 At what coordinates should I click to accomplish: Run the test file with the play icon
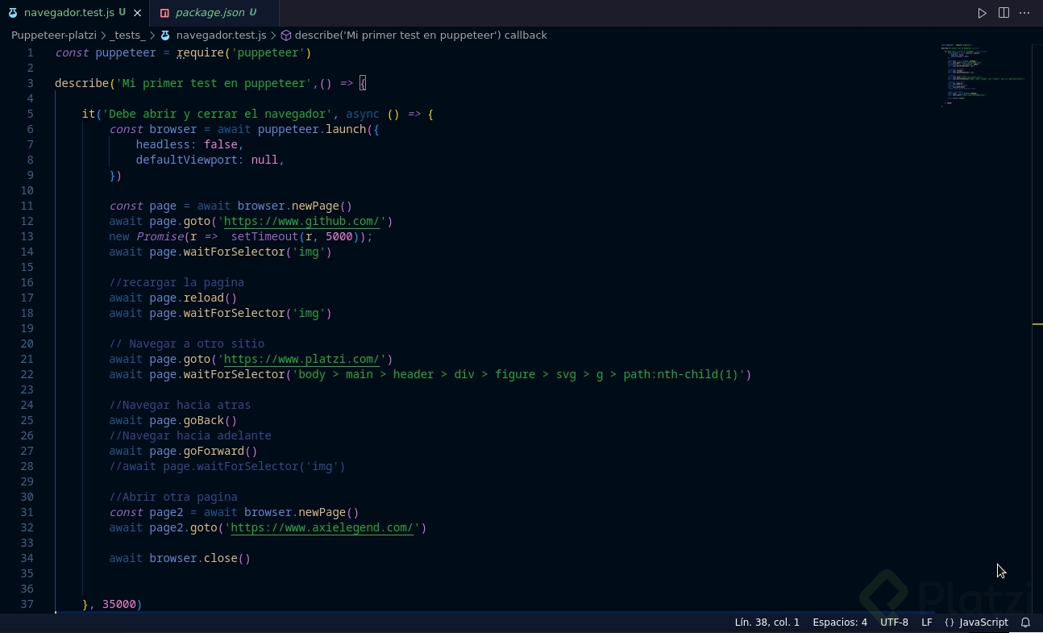982,13
